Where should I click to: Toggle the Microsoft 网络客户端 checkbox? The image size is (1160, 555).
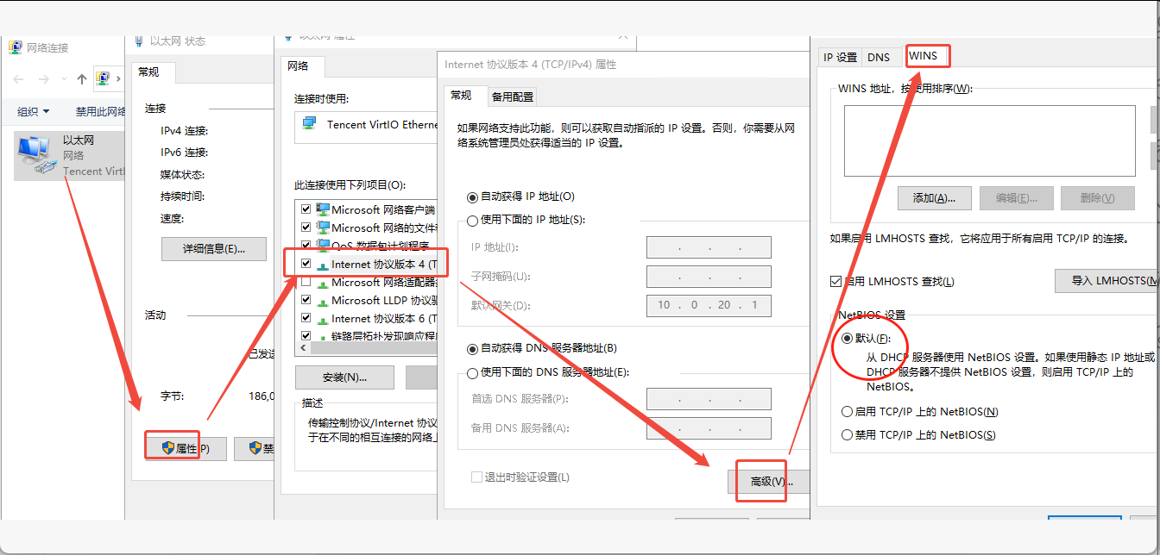click(306, 209)
